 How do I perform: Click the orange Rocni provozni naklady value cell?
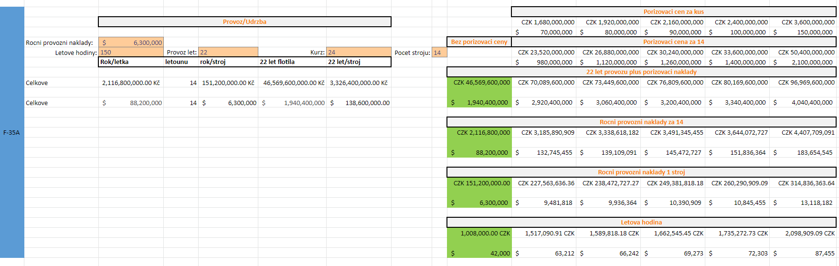131,43
